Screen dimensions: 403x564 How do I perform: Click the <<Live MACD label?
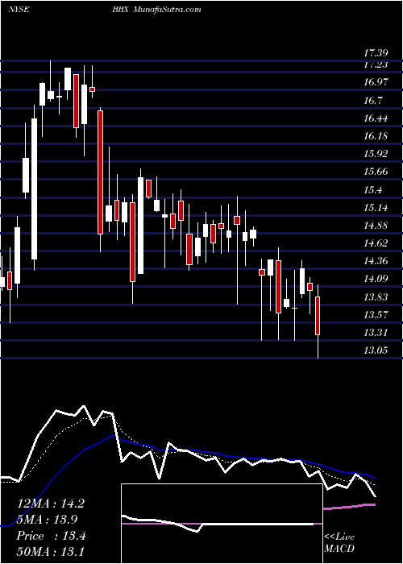pos(339,543)
